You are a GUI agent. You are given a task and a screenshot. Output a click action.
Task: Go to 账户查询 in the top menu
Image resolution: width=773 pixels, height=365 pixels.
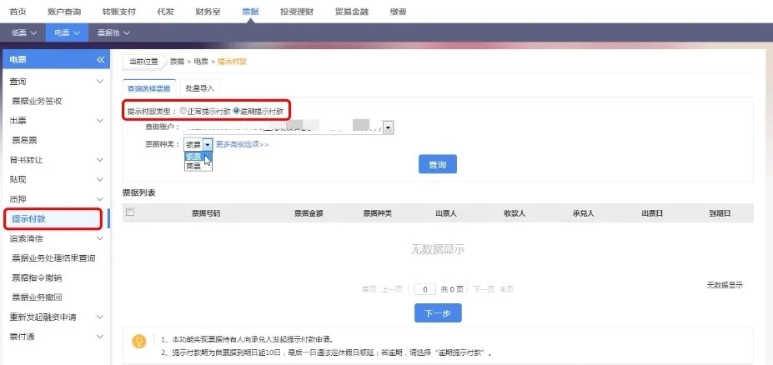(x=64, y=12)
